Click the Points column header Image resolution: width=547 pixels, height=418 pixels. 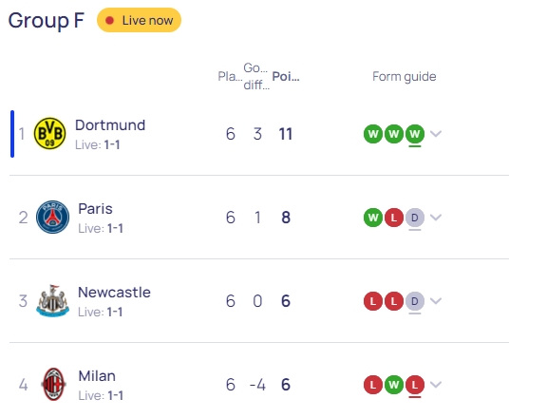click(286, 76)
